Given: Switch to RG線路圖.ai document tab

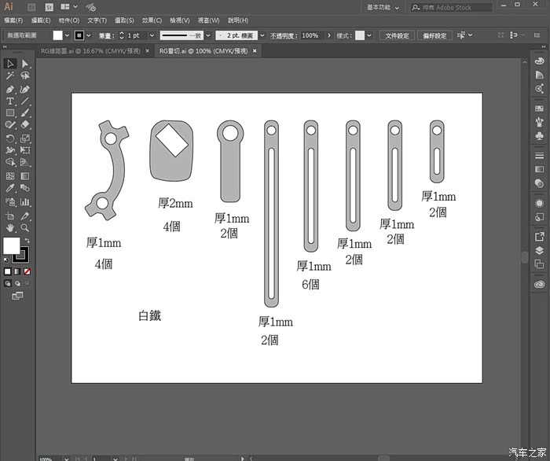Looking at the screenshot, I should [x=90, y=50].
